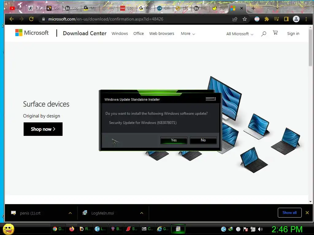Open Firefox from the taskbar

coord(72,229)
